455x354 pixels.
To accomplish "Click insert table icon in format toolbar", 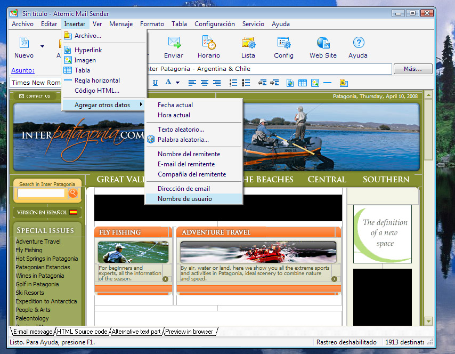I will point(303,83).
